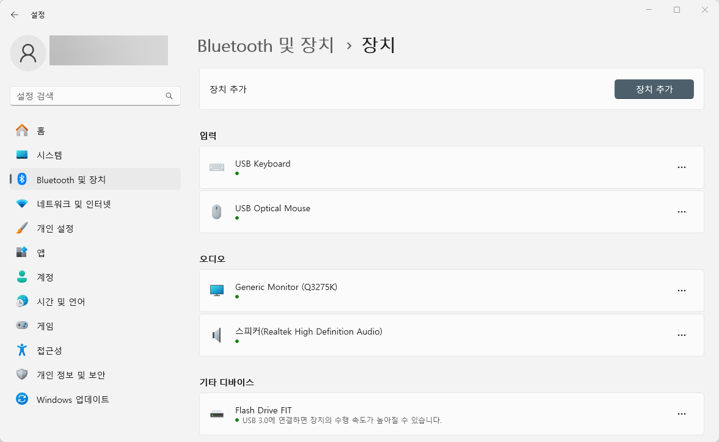
Task: Select 스피커(Realtek High Definition Audio) text
Action: click(308, 331)
